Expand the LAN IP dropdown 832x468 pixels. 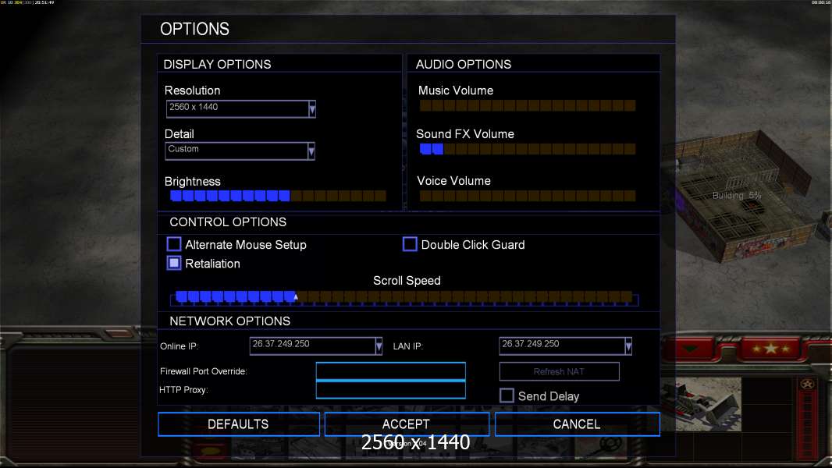point(628,346)
